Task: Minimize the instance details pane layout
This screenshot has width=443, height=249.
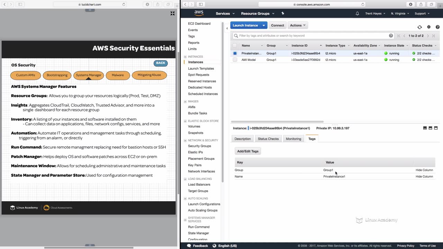Action: [x=425, y=128]
